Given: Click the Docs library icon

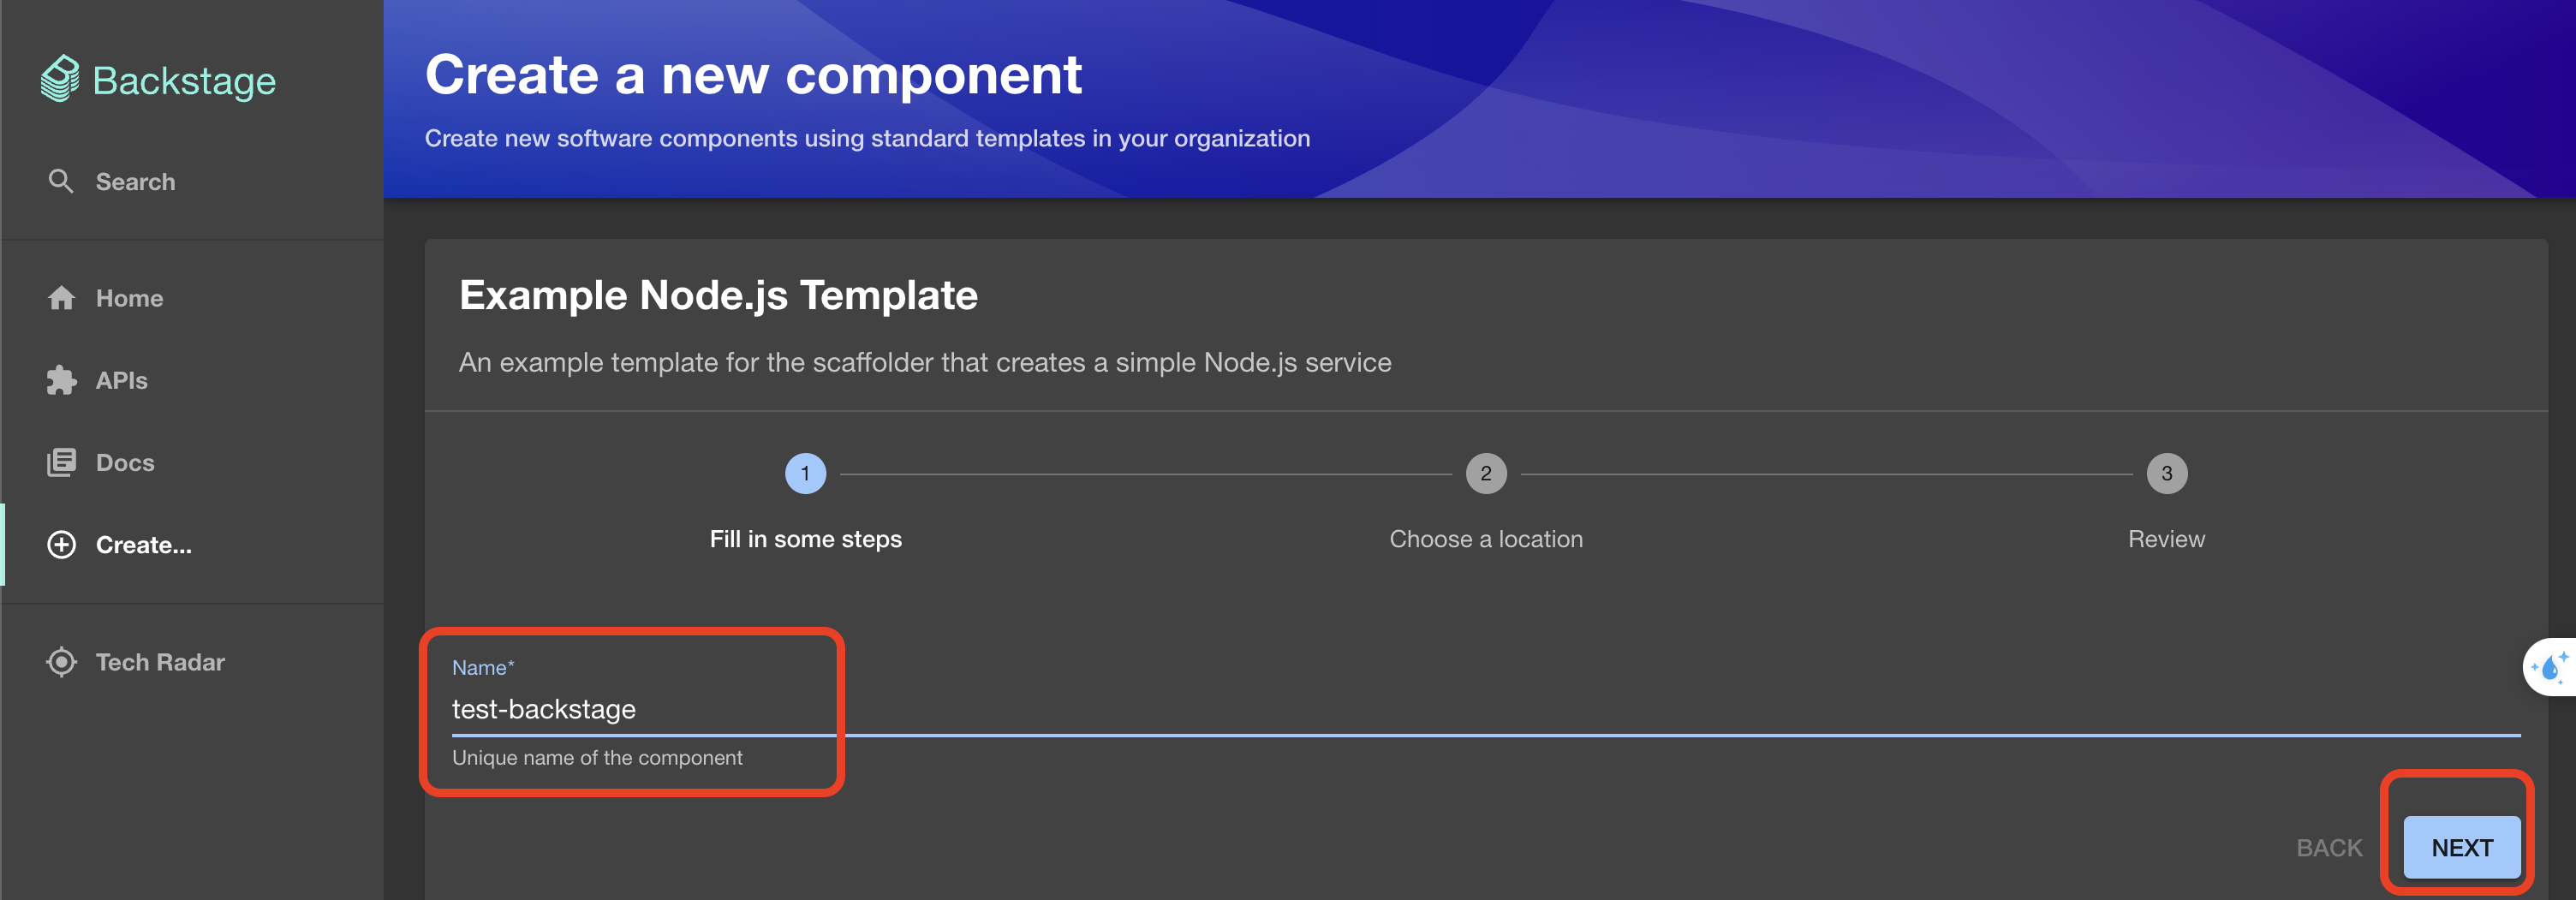Looking at the screenshot, I should (x=61, y=462).
